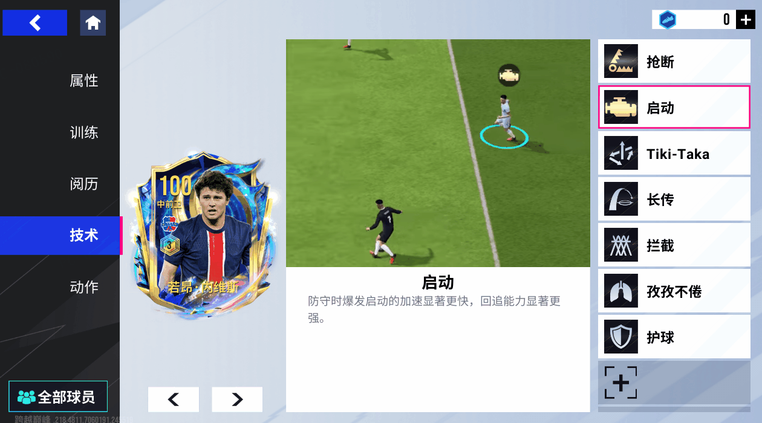Image resolution: width=762 pixels, height=423 pixels.
Task: Choose the Tiki-Taka skill icon
Action: tap(621, 153)
